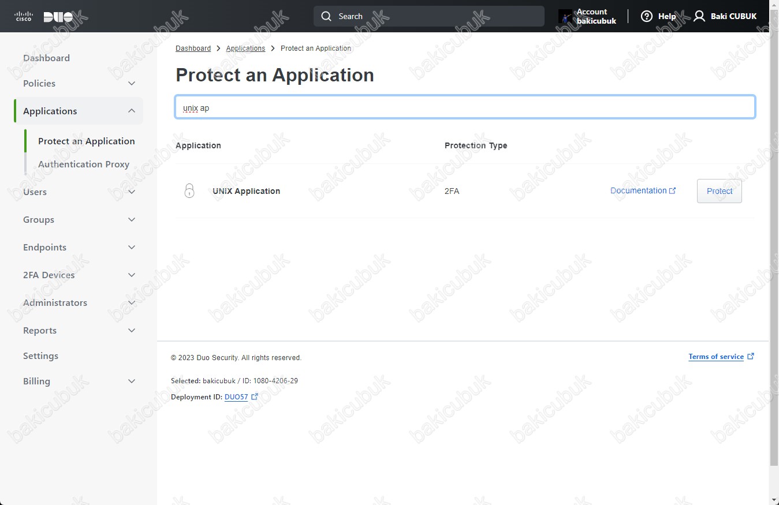Expand the Reports menu chevron

click(132, 331)
